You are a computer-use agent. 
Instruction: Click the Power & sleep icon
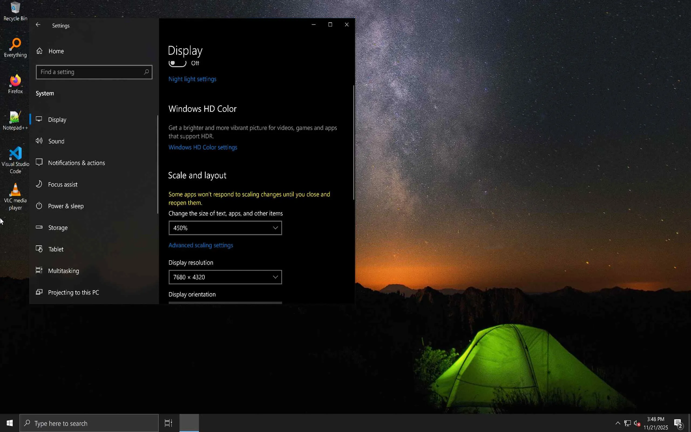point(39,206)
